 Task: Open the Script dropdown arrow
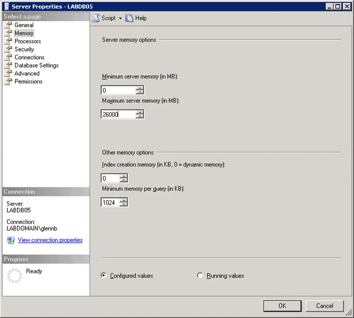click(120, 18)
